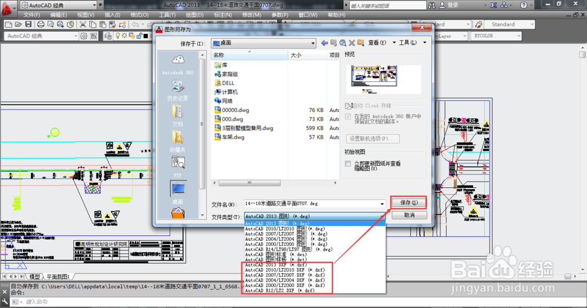Check 立即更新图纸并查看缩略图 checkbox

click(x=348, y=163)
